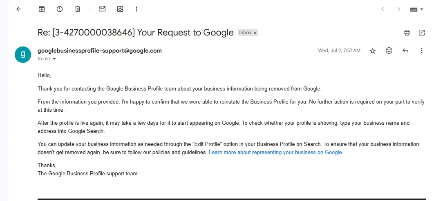The image size is (434, 201).
Task: Go back to the inbox list
Action: pos(19,9)
